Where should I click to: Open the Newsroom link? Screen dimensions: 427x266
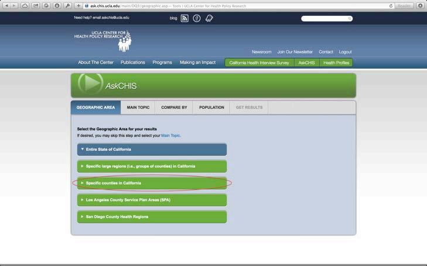point(261,51)
